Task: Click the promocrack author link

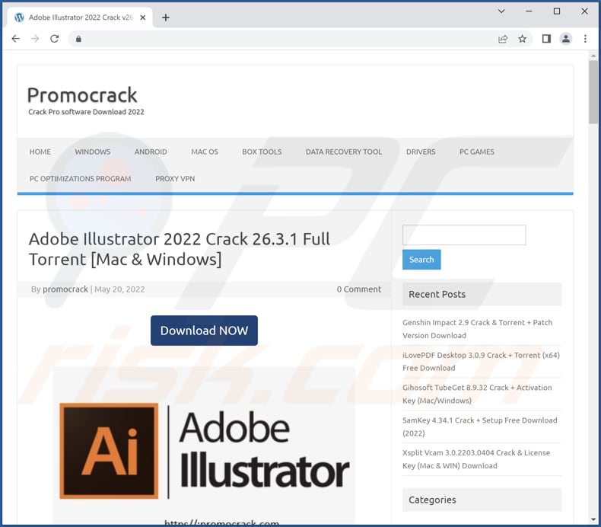Action: [x=65, y=289]
